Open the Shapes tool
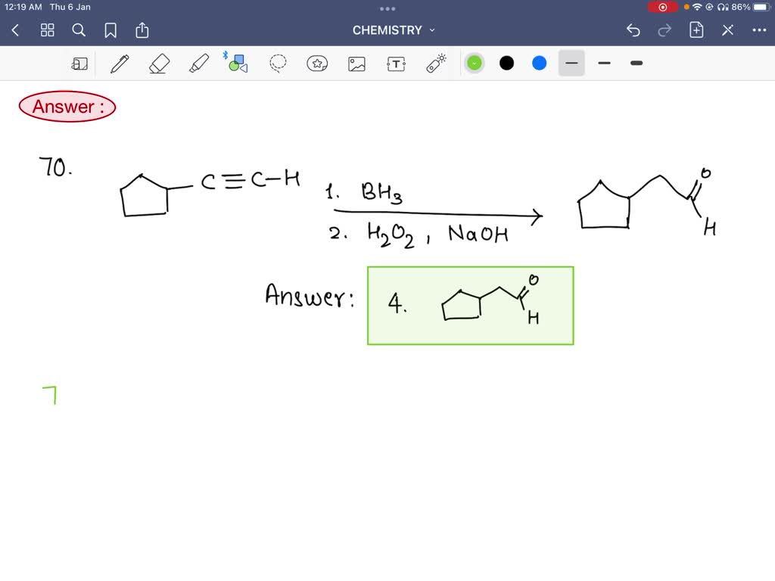This screenshot has width=775, height=581. (x=237, y=64)
